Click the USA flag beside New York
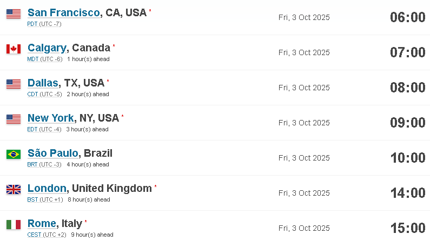This screenshot has width=430, height=247. coord(14,119)
